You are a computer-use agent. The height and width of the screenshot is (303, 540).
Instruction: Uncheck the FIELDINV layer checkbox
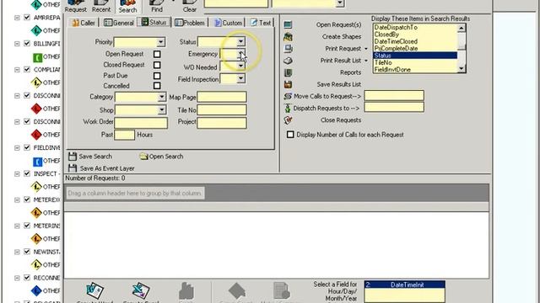(x=27, y=147)
